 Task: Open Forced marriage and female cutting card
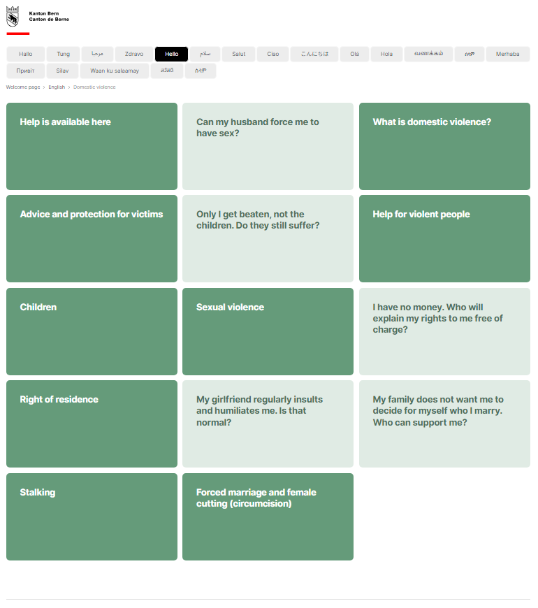coord(268,517)
